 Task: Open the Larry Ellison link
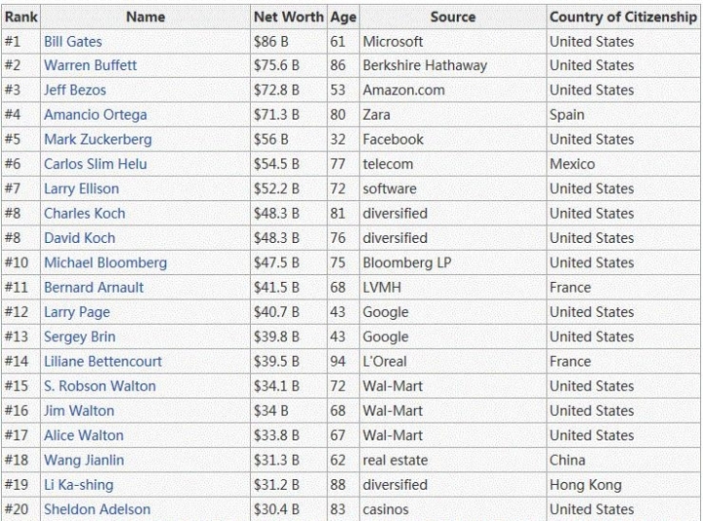click(81, 189)
